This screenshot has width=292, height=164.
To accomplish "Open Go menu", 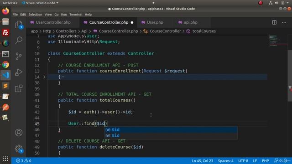I will click(x=57, y=15).
